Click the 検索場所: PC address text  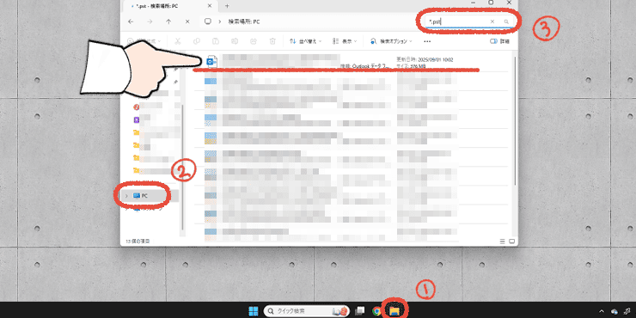[x=244, y=21]
